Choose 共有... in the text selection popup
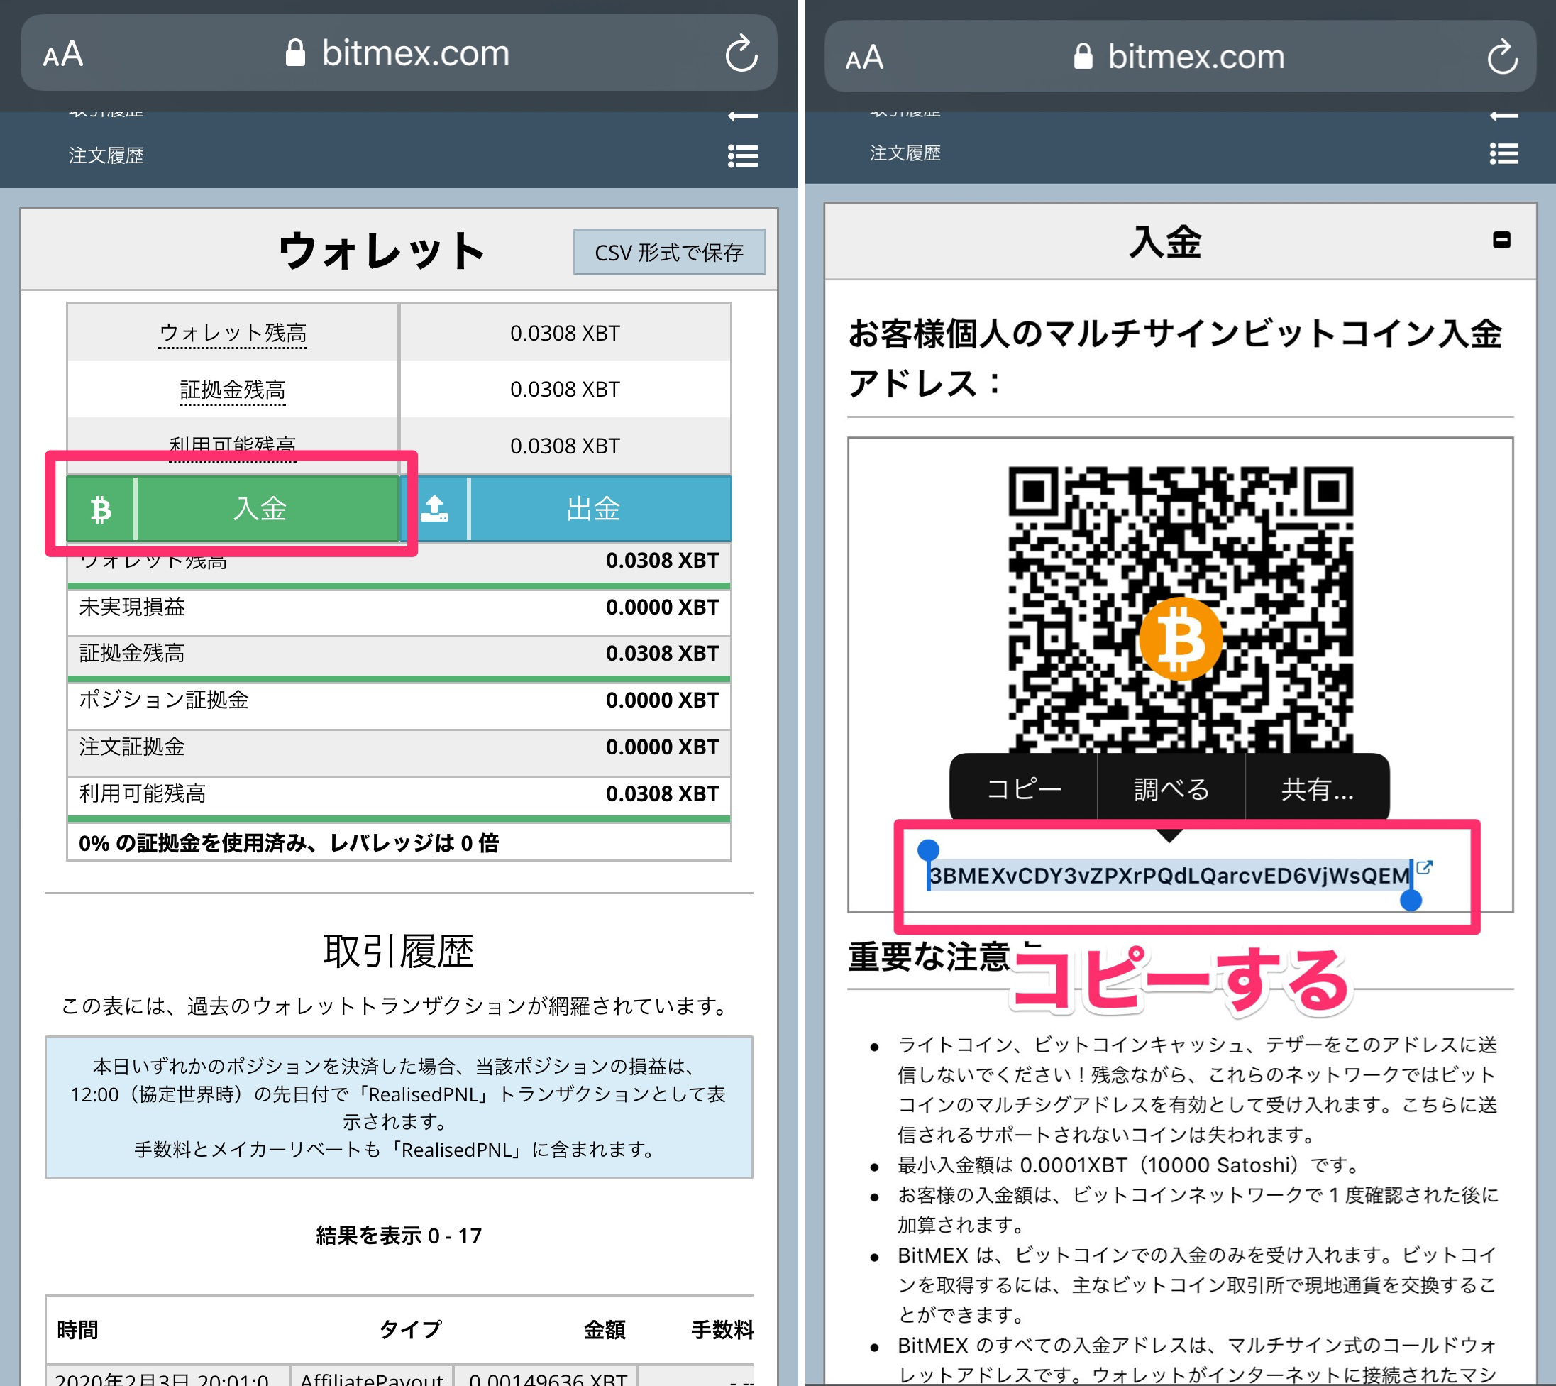Screen dimensions: 1556x1386 (x=1317, y=789)
